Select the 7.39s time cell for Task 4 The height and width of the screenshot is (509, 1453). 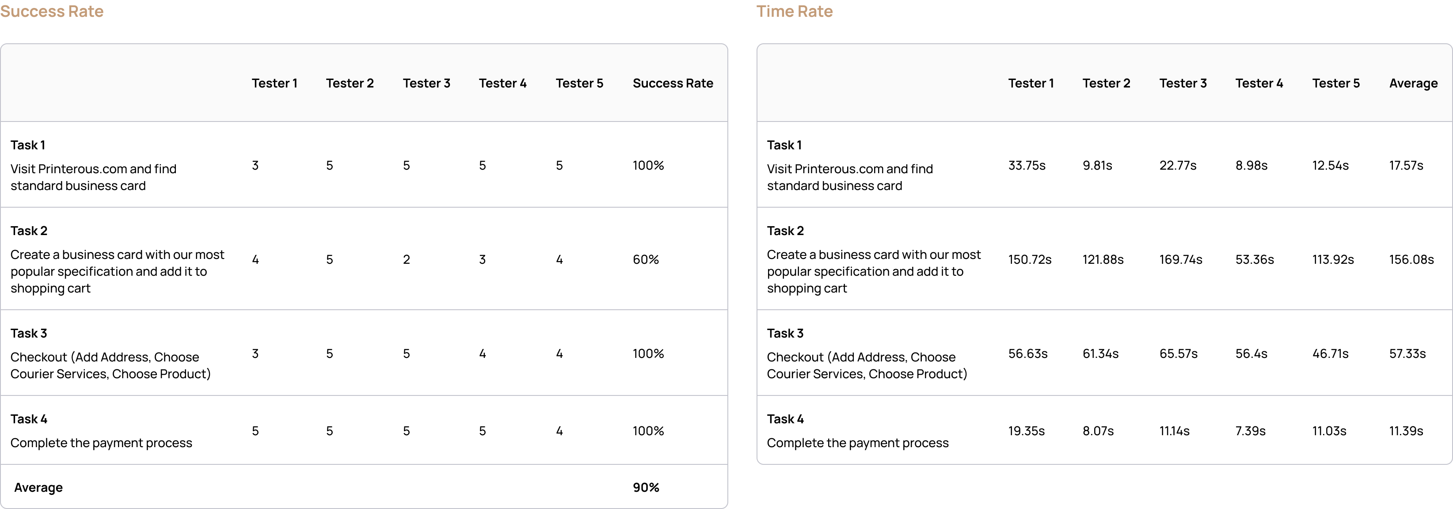[1251, 431]
